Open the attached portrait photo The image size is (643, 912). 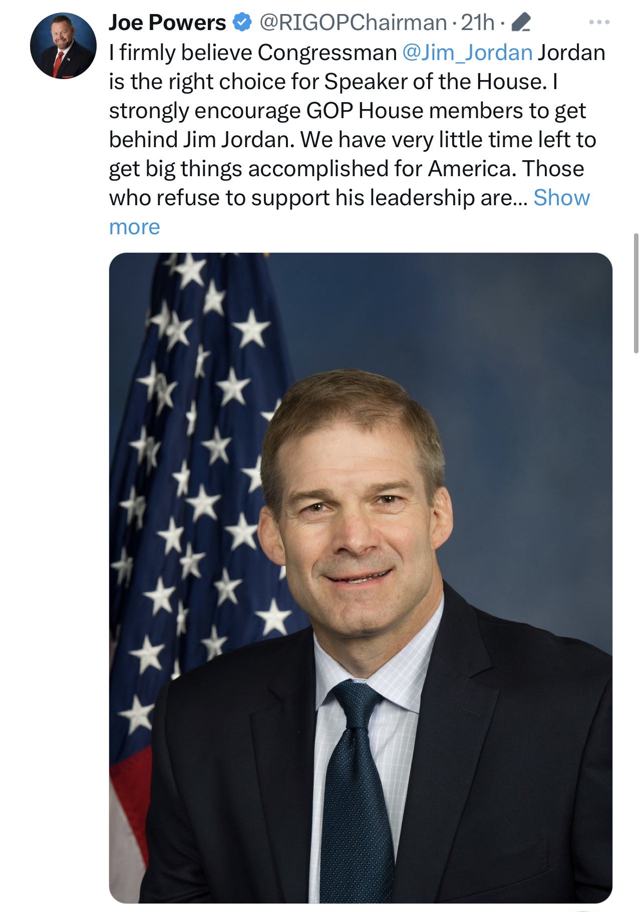tap(361, 578)
